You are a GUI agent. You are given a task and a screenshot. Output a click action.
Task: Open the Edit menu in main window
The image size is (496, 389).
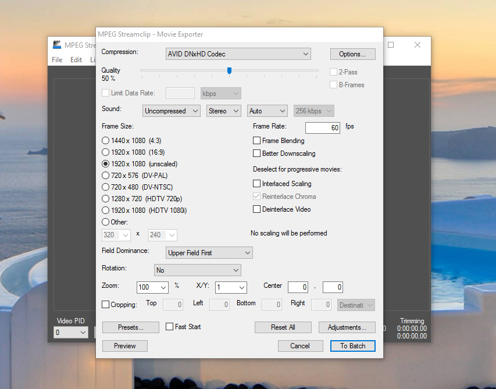[x=76, y=60]
